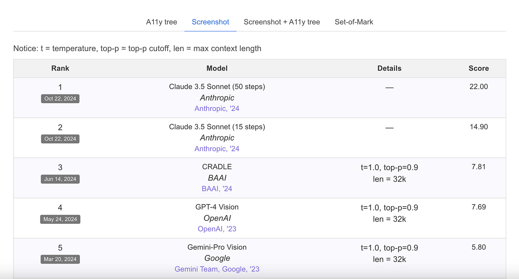This screenshot has height=279, width=519.
Task: Click rank number 1
Action: (60, 87)
